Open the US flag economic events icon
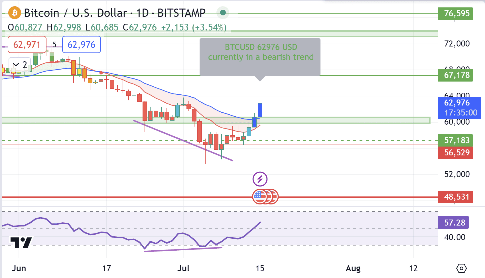The width and height of the screenshot is (485, 278). 259,196
